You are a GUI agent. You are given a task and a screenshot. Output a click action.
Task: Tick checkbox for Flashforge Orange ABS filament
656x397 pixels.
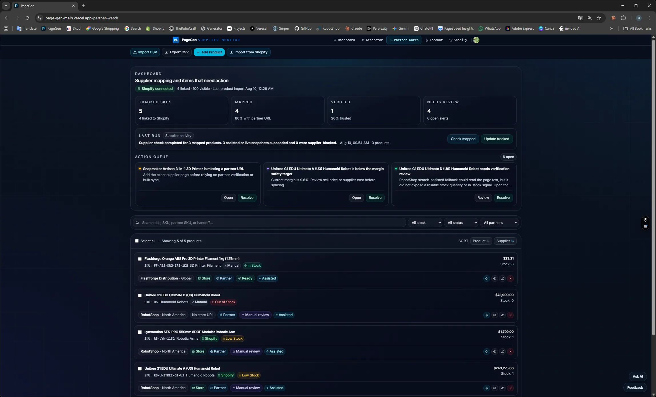(140, 259)
